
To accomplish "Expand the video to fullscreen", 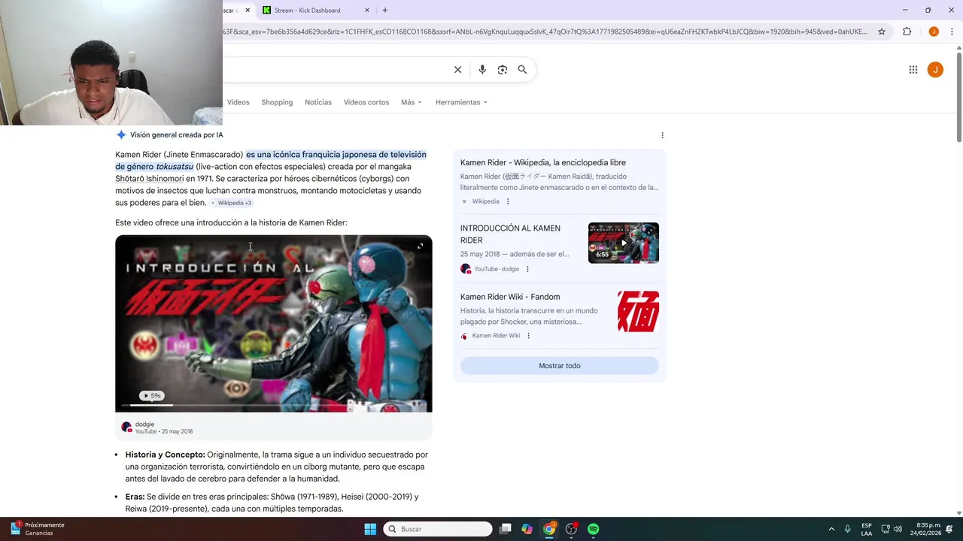I will click(420, 246).
